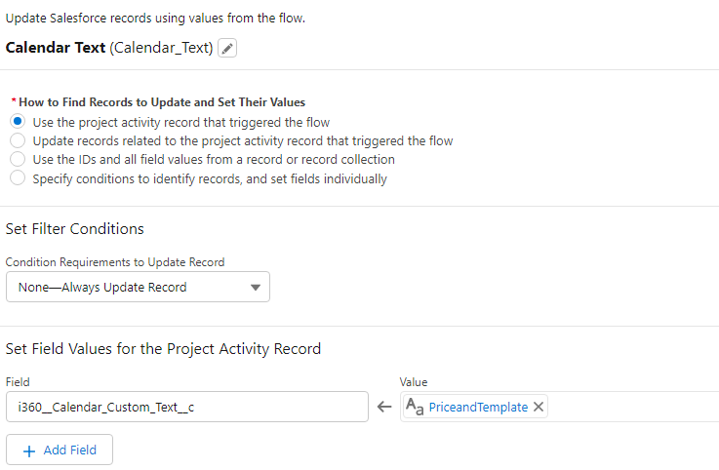Screen dimensions: 719x470
Task: Choose 'Update records related to the project activity' option
Action: coord(18,140)
